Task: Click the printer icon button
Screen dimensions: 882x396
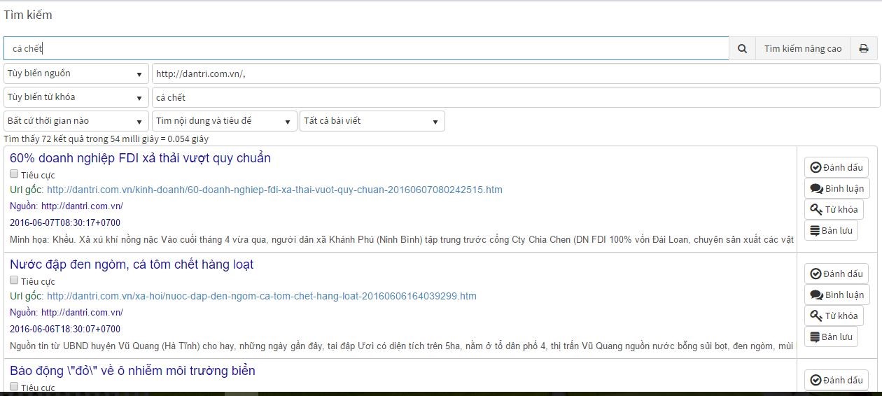Action: point(864,48)
